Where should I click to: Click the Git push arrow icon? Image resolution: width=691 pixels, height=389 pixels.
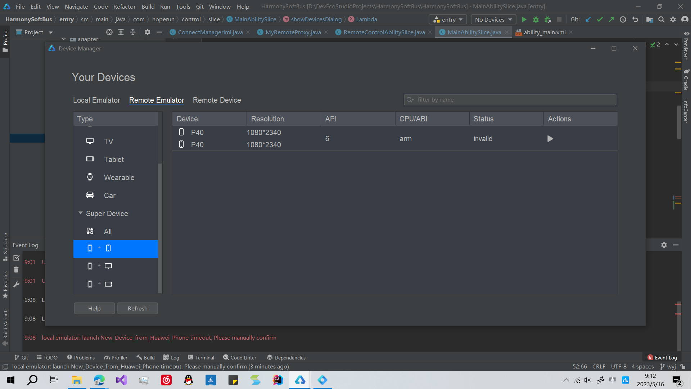(611, 19)
